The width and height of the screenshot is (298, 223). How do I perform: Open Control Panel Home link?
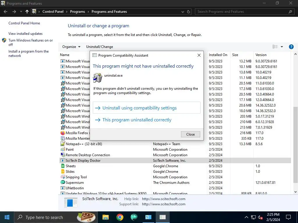24,23
